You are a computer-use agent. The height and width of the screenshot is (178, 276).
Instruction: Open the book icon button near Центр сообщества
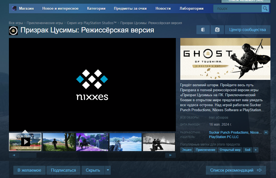click(203, 30)
